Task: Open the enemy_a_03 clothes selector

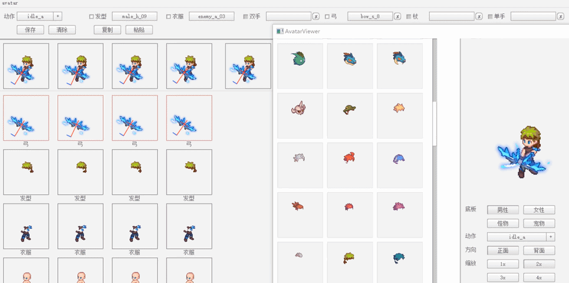Action: click(212, 17)
